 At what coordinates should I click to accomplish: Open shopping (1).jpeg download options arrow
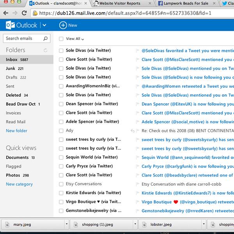(135, 224)
